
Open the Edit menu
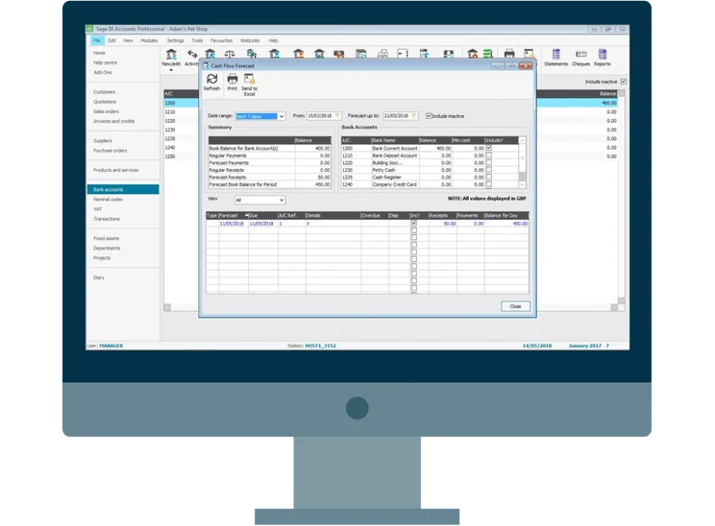(111, 40)
